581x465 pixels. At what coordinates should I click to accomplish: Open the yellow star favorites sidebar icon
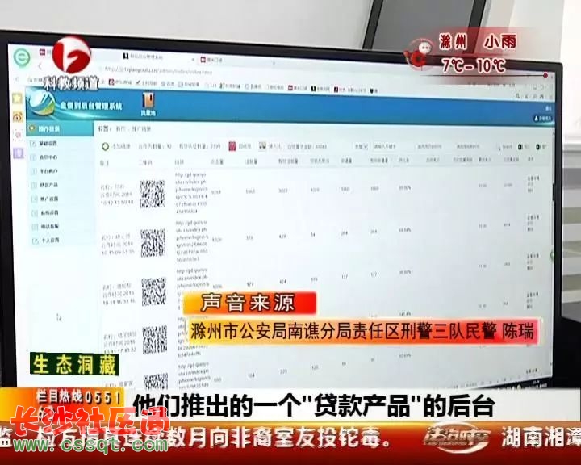tap(17, 98)
